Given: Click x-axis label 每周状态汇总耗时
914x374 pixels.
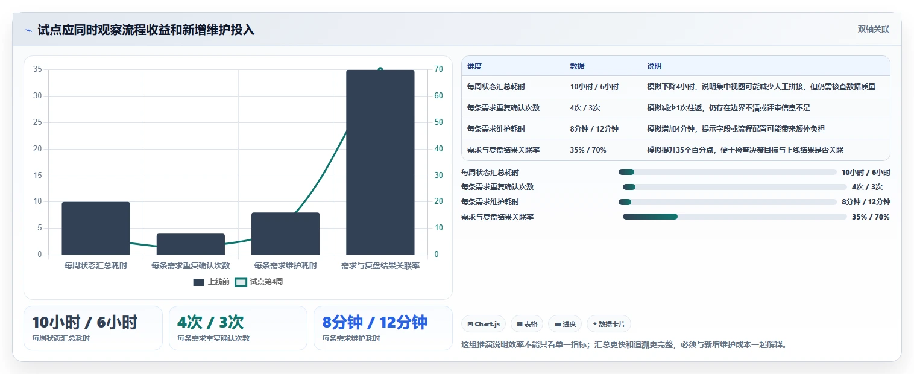Looking at the screenshot, I should (x=96, y=265).
